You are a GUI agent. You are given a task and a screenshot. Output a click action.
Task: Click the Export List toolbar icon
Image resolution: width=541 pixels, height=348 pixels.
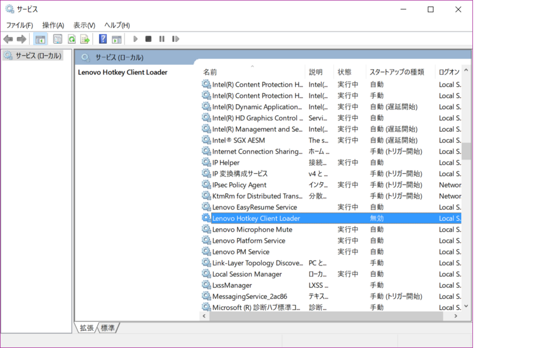tap(85, 39)
